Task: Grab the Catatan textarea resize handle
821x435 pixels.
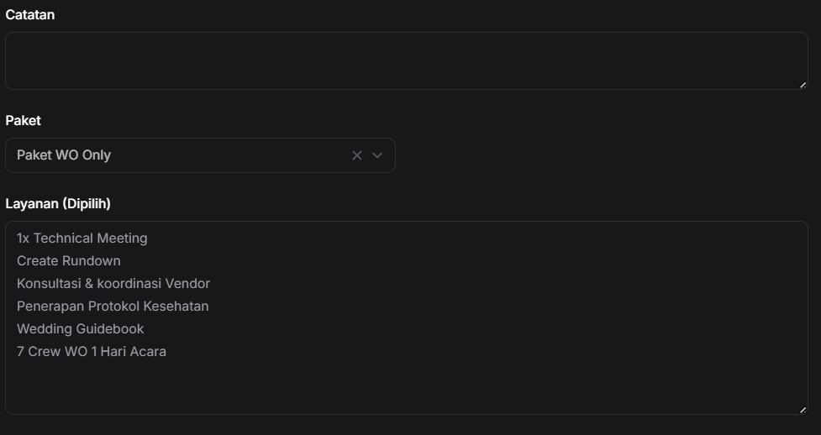Action: coord(803,85)
